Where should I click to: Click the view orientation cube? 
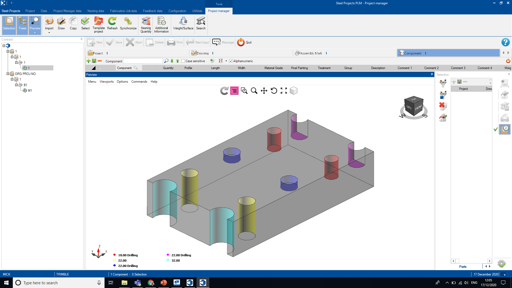(x=414, y=106)
